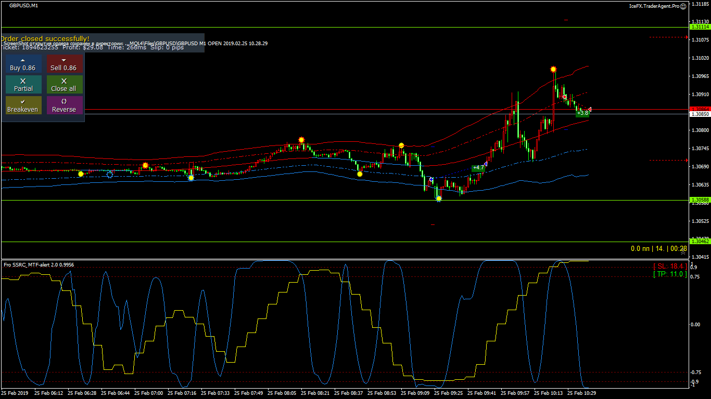Click -0.75 on the indicator scale
This screenshot has height=399, width=711.
tap(695, 372)
